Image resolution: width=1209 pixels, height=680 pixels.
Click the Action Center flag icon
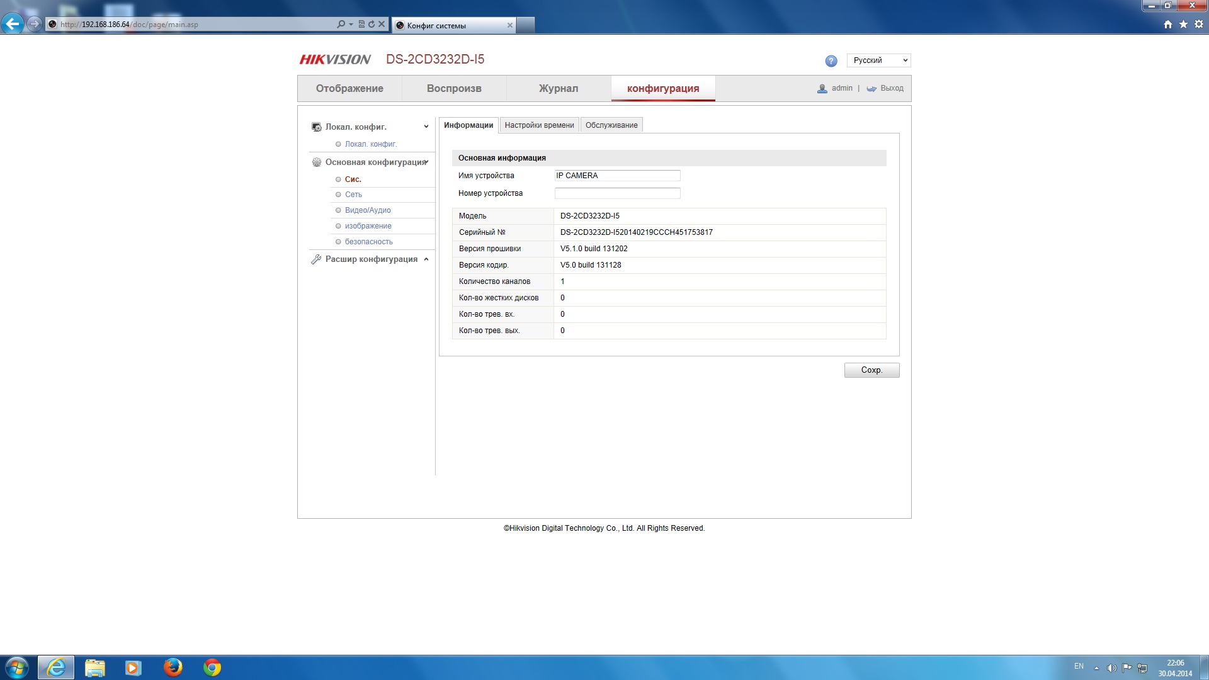tap(1127, 668)
